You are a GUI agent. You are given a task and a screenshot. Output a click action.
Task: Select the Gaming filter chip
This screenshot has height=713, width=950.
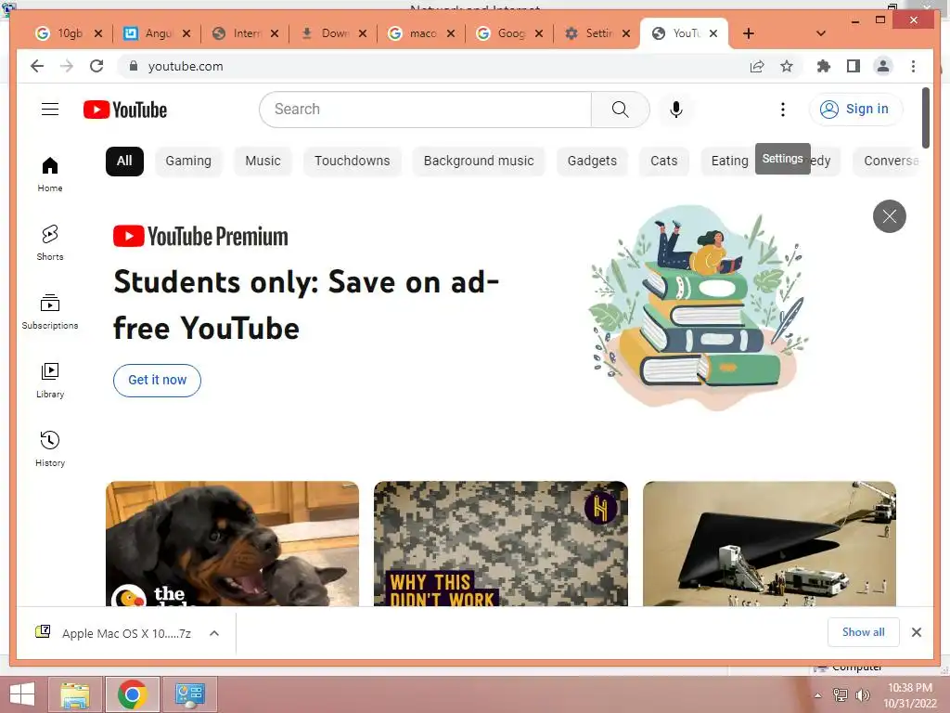click(x=188, y=162)
